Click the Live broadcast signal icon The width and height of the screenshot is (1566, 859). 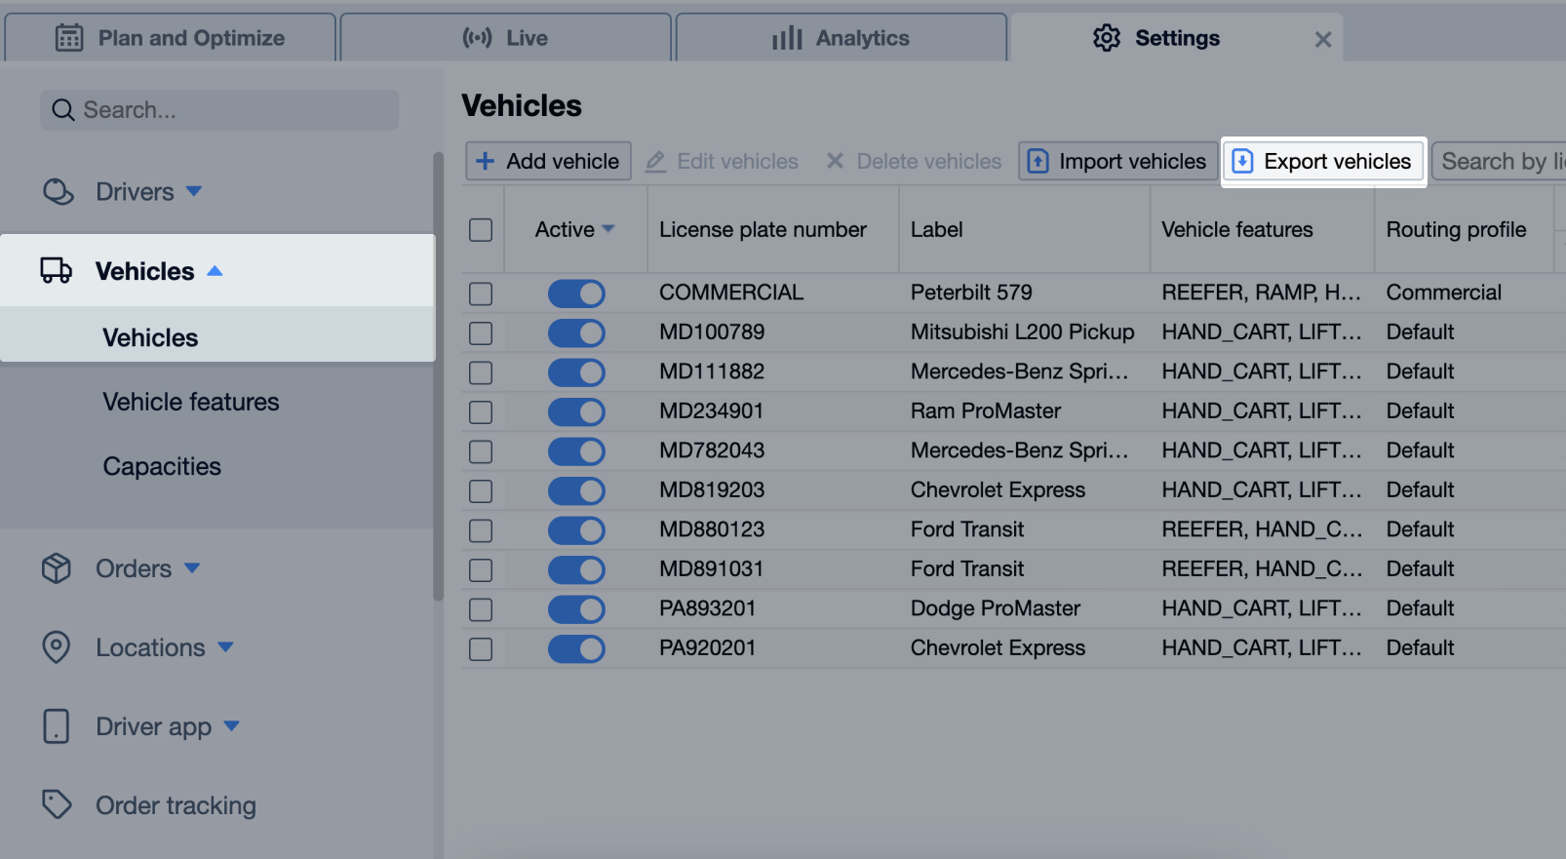click(x=477, y=38)
